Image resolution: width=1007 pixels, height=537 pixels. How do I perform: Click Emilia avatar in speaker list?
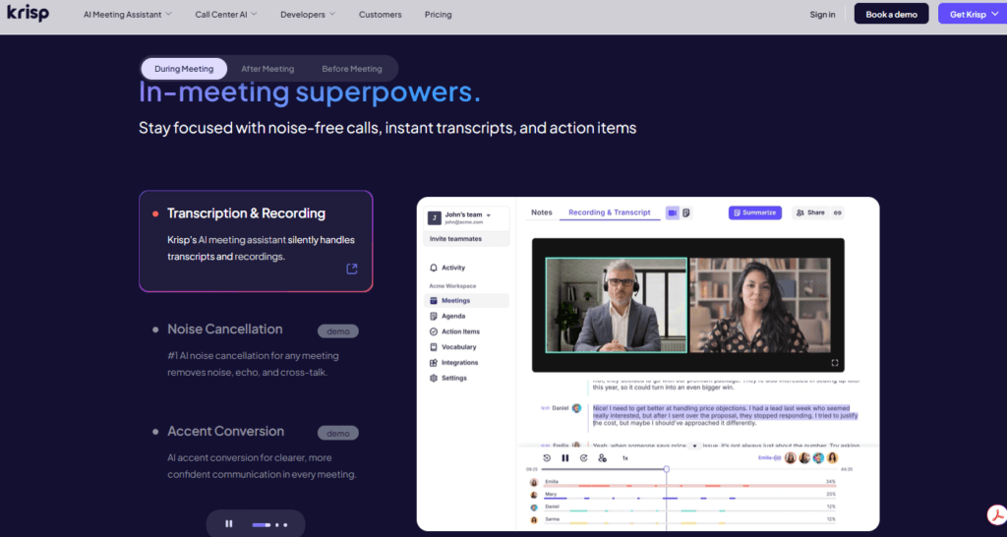pos(534,482)
